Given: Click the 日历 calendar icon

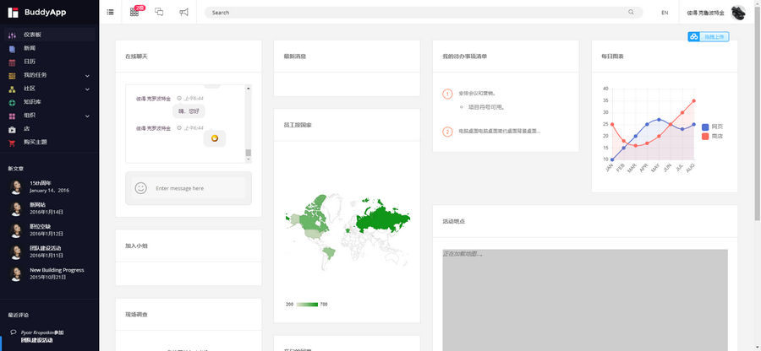Looking at the screenshot, I should pyautogui.click(x=12, y=62).
